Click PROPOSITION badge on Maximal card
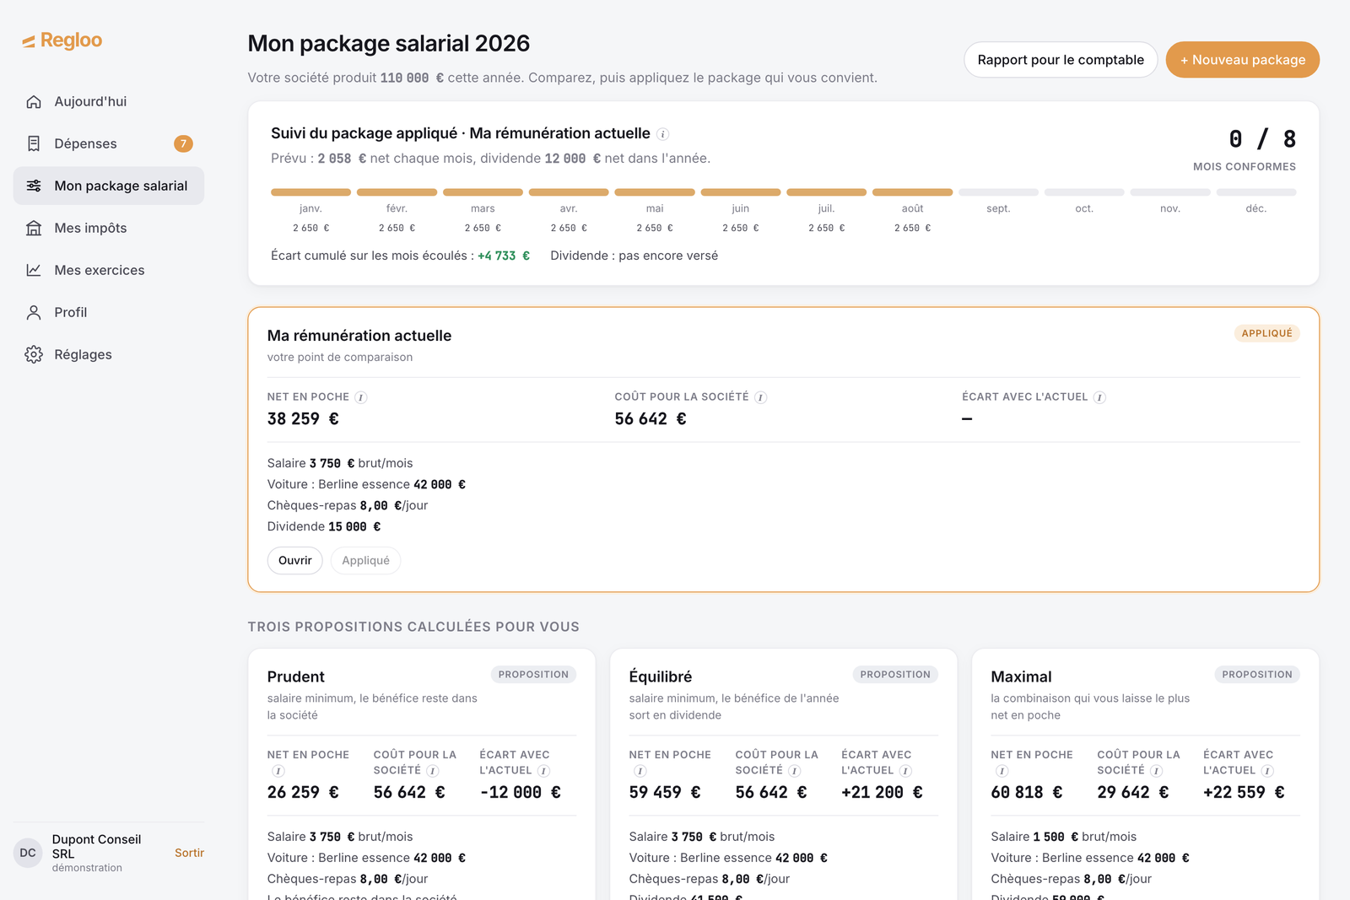The width and height of the screenshot is (1350, 900). pyautogui.click(x=1257, y=675)
